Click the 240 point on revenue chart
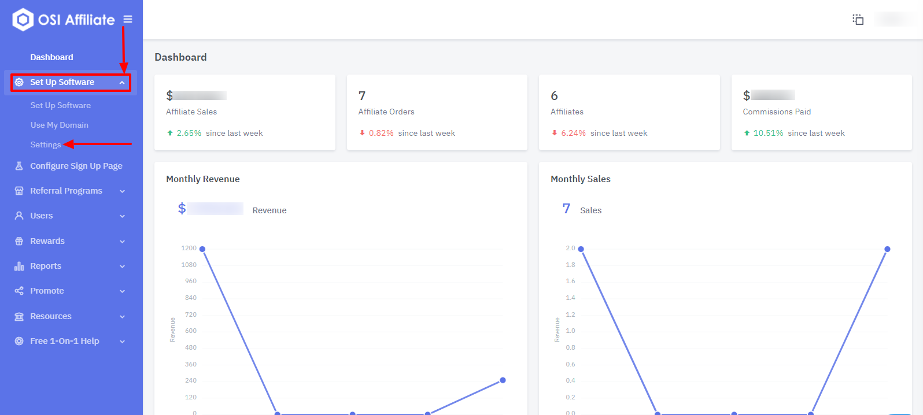 503,380
